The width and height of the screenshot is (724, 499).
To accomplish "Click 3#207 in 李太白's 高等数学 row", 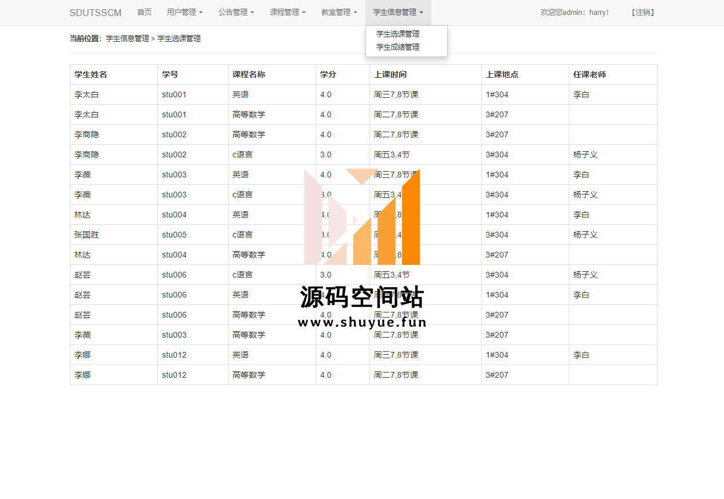I will (x=497, y=114).
